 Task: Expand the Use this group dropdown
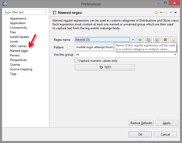tap(175, 54)
